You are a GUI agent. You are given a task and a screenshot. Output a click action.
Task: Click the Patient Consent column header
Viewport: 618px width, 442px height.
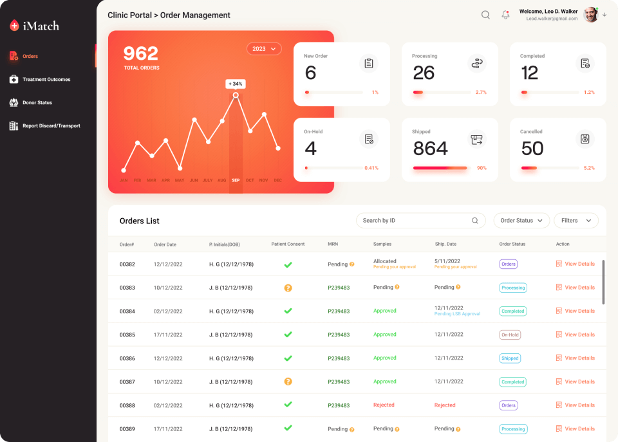pyautogui.click(x=288, y=244)
